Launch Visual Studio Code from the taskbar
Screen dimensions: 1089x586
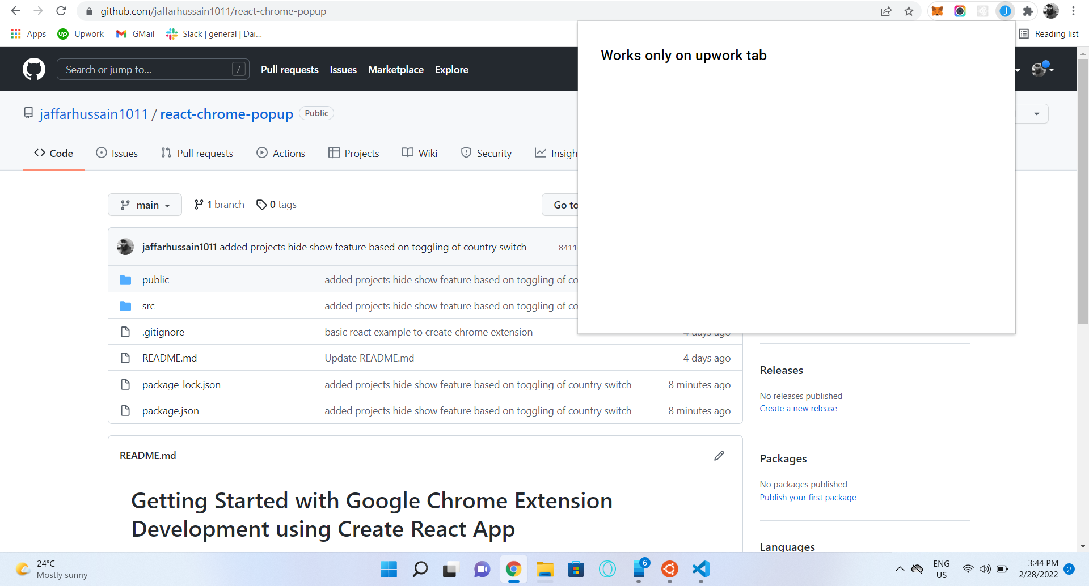coord(702,570)
